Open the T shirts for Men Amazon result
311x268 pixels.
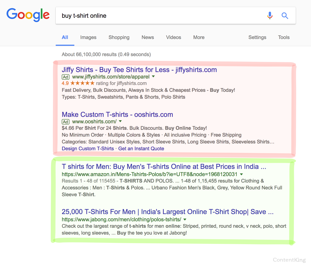164,166
